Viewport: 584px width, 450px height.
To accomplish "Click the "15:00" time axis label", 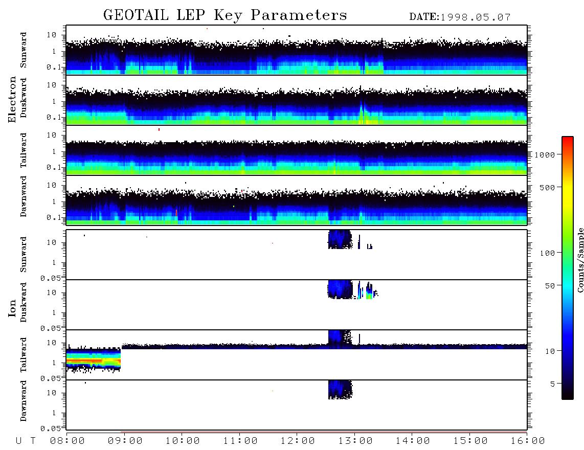I will [x=470, y=441].
